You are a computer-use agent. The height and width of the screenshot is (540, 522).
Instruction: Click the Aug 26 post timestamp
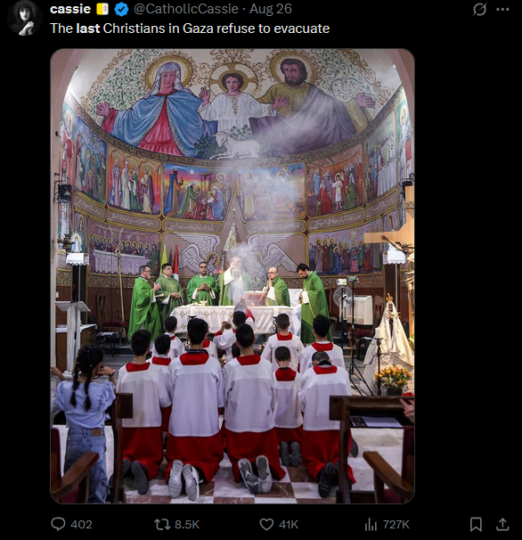coord(271,9)
